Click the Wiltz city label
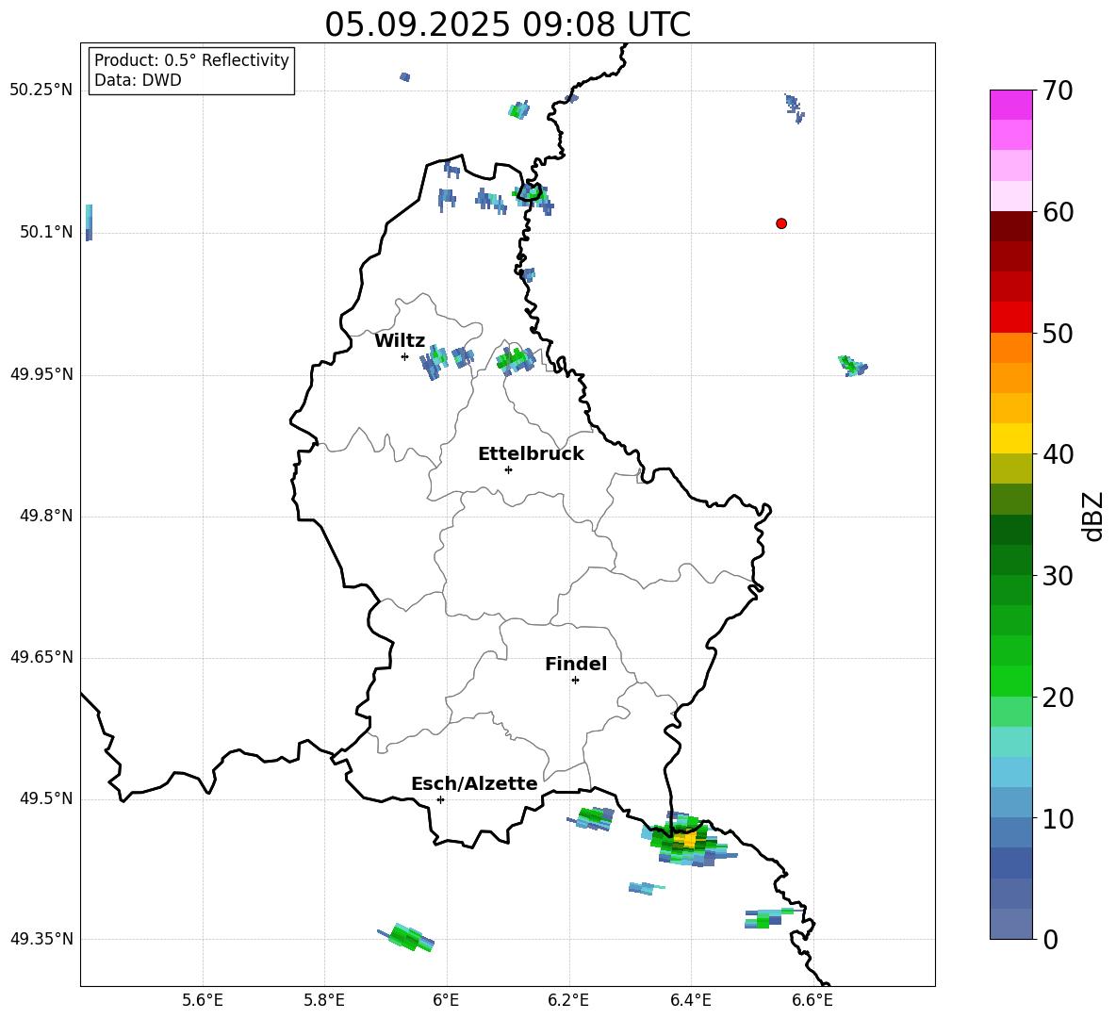 point(400,341)
